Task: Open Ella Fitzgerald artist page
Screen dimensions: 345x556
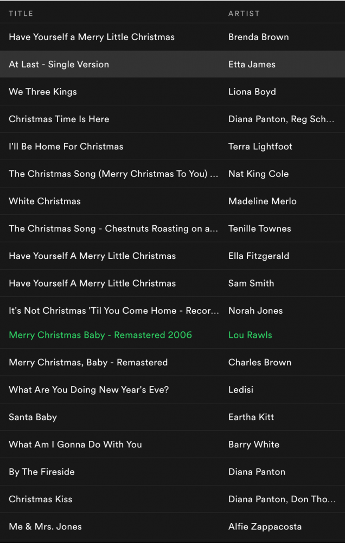Action: [x=259, y=256]
